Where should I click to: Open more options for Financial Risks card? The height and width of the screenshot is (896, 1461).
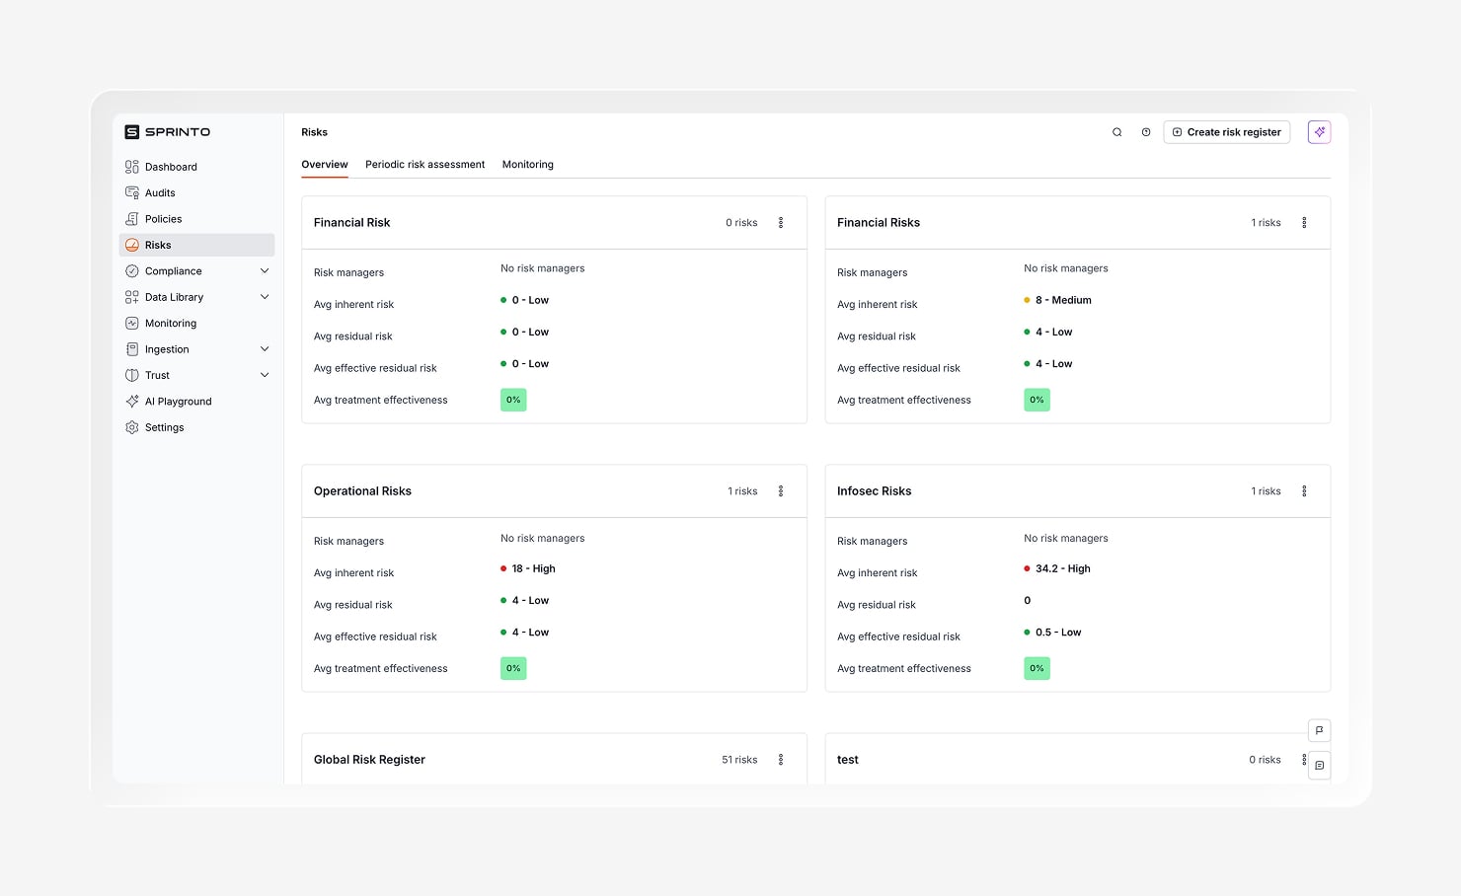[x=1304, y=223]
